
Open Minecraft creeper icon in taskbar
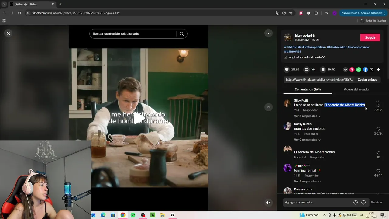pos(153,215)
